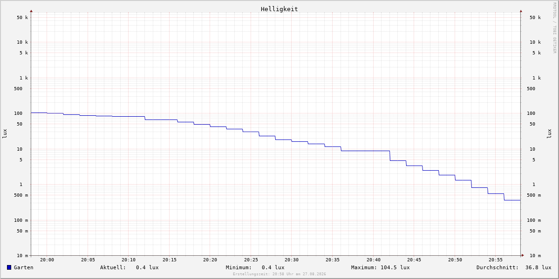559x279 pixels.
Task: Click the left axis lux label
Action: click(x=5, y=134)
